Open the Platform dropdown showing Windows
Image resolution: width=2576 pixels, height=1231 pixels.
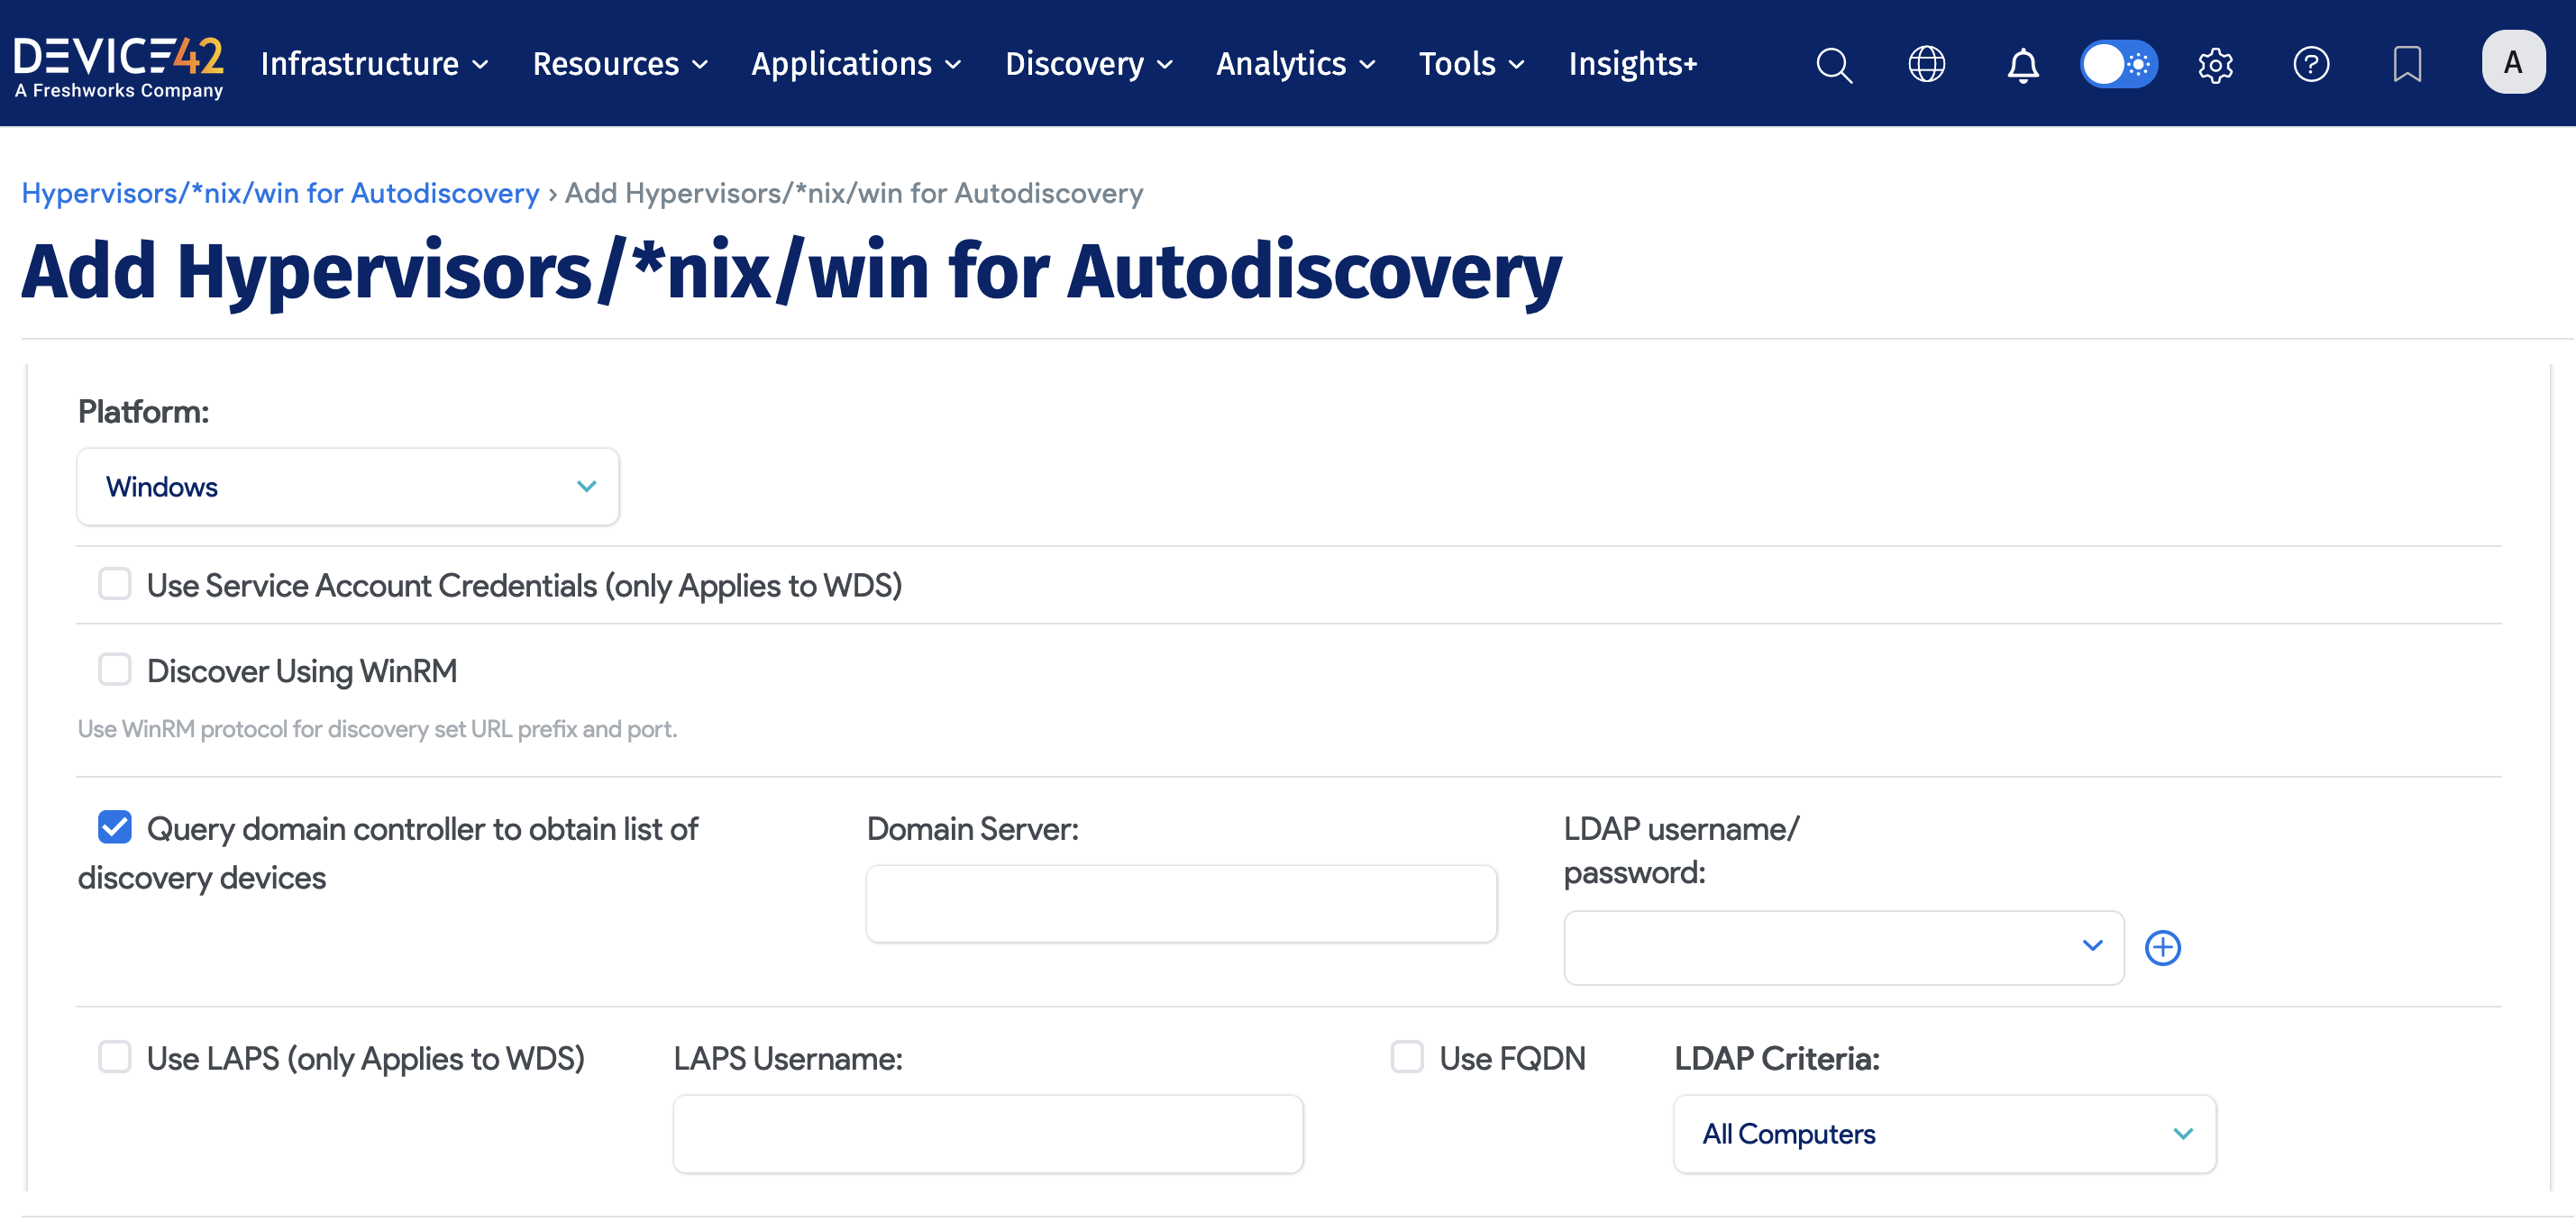tap(347, 487)
